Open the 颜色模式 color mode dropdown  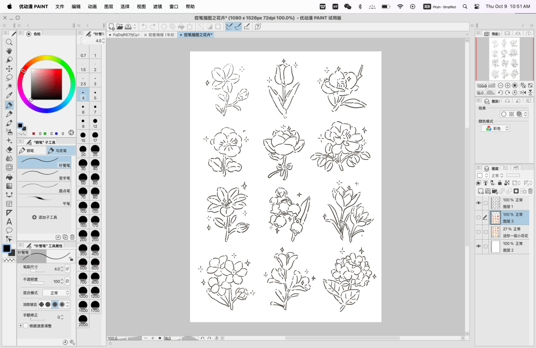495,128
